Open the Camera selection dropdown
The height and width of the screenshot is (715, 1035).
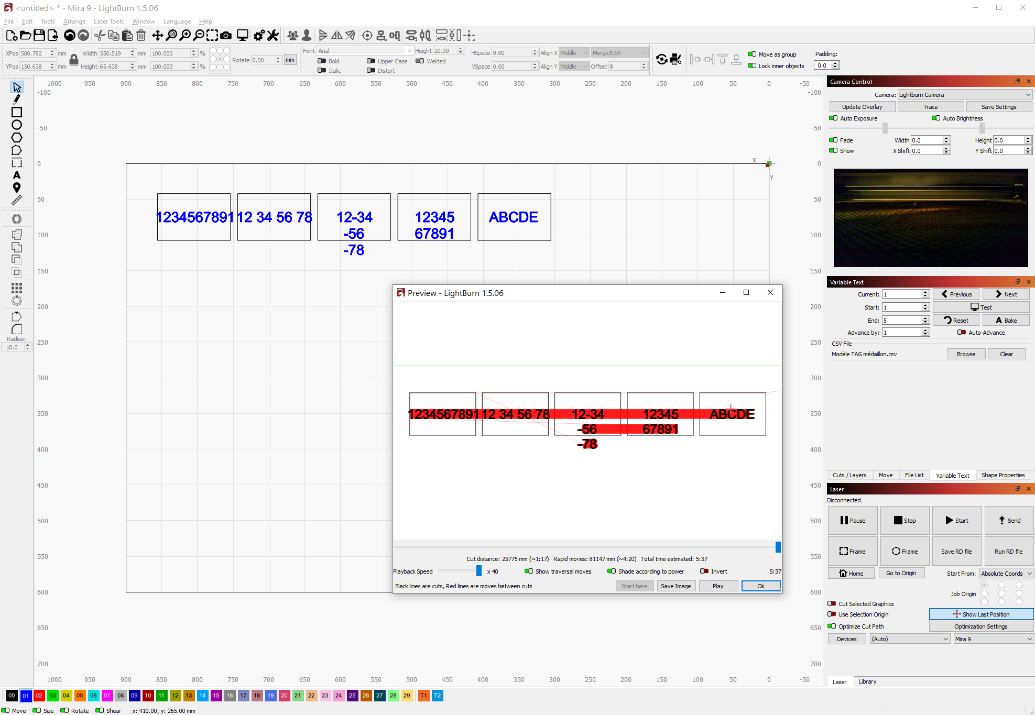click(x=963, y=94)
